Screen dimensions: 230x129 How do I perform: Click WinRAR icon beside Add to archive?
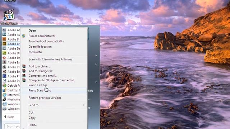click(24, 66)
